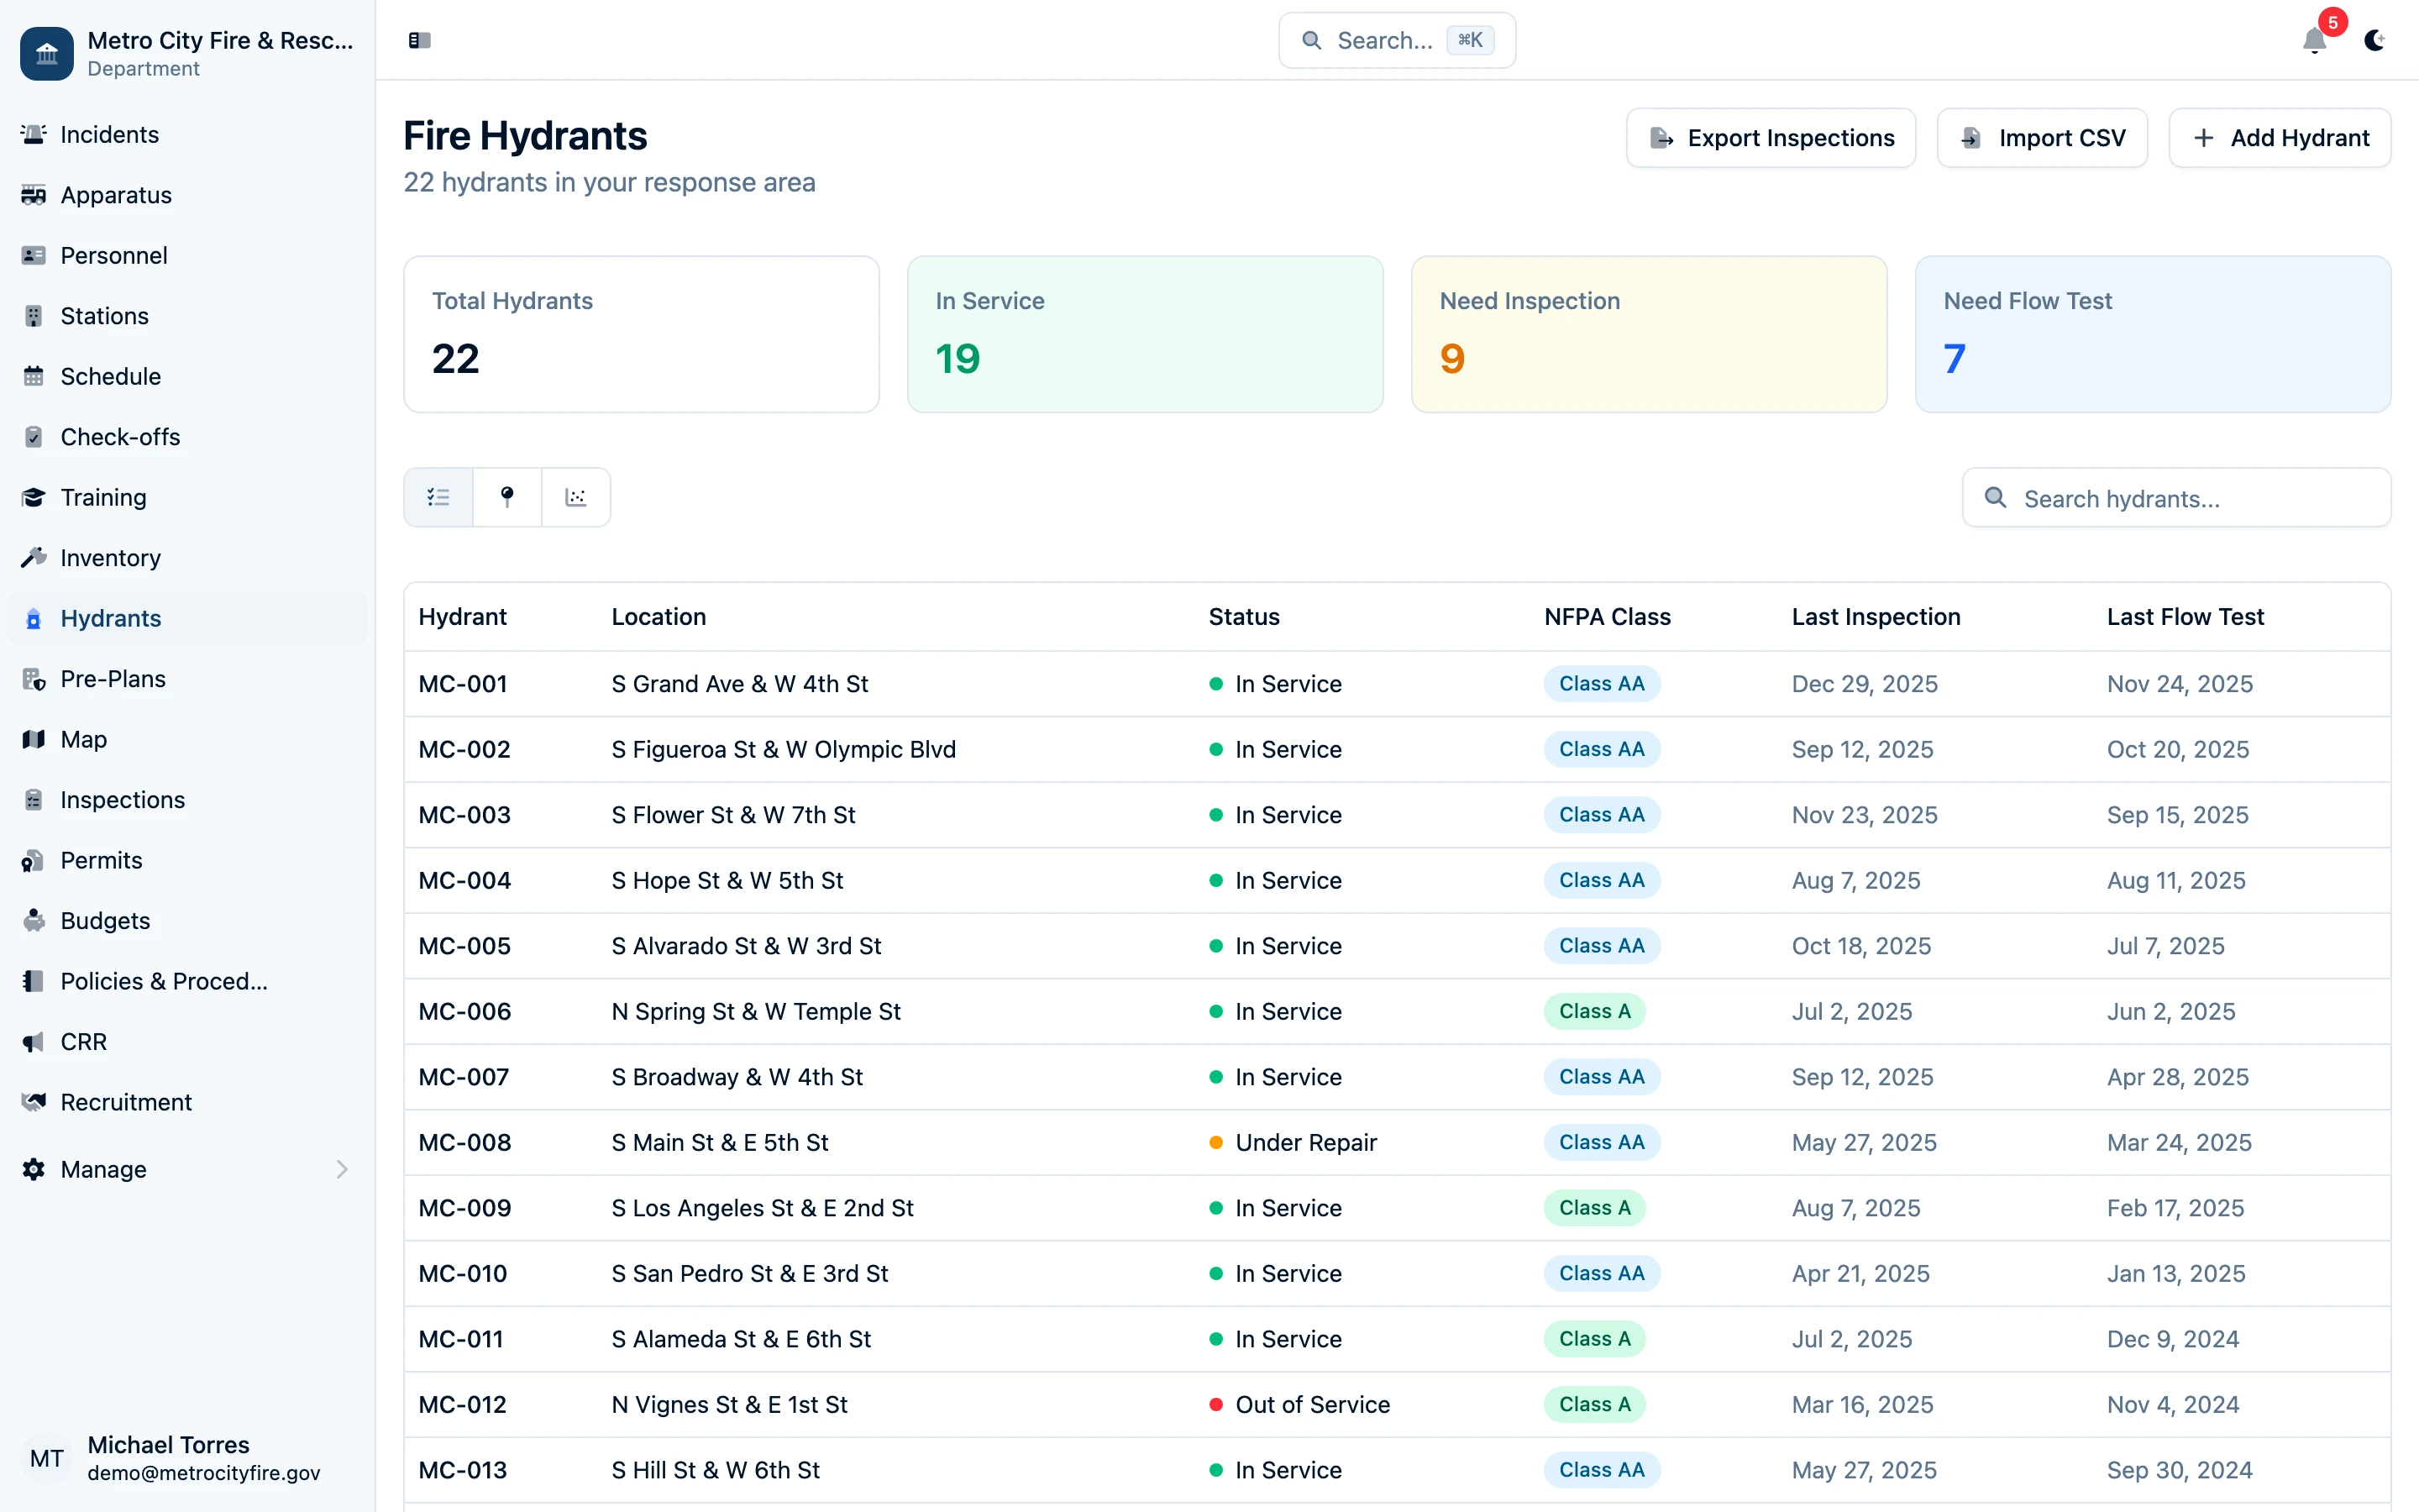Viewport: 2419px width, 1512px height.
Task: Open the Inventory section
Action: tap(110, 558)
